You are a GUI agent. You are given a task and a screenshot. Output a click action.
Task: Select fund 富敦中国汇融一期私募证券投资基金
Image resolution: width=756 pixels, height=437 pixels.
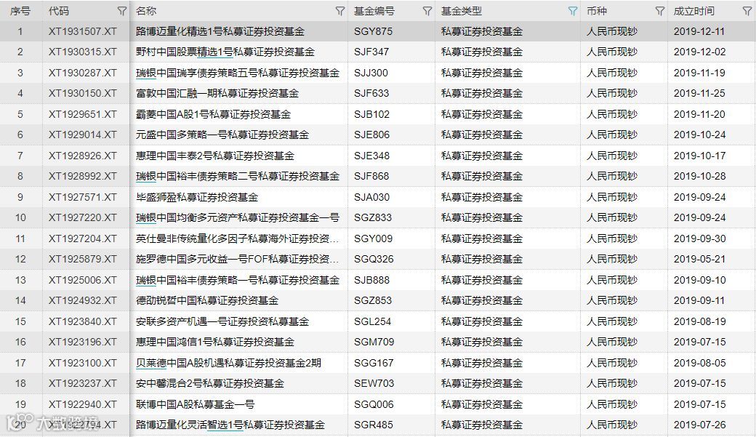[217, 93]
